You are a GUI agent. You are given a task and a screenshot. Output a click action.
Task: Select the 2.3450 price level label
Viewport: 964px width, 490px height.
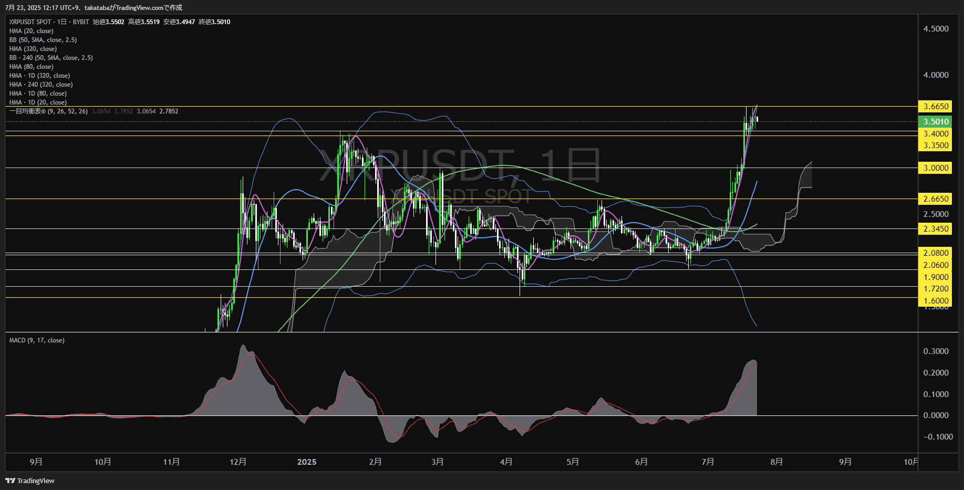[x=936, y=229]
